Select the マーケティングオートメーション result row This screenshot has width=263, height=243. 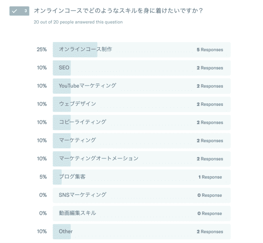pyautogui.click(x=142, y=159)
